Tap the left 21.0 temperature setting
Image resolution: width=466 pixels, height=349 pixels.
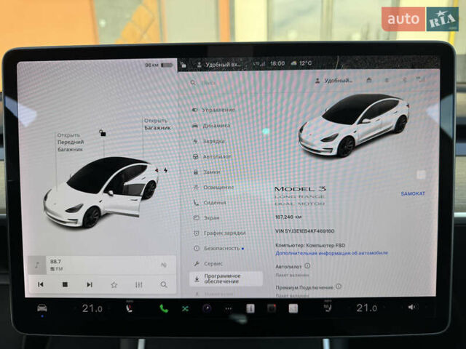coord(92,308)
